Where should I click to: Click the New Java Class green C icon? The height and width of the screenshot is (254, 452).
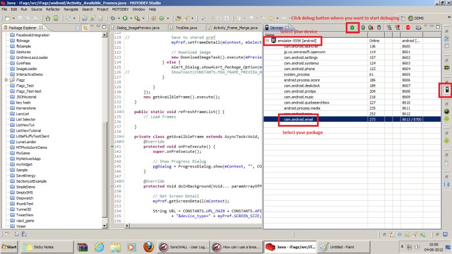162,18
